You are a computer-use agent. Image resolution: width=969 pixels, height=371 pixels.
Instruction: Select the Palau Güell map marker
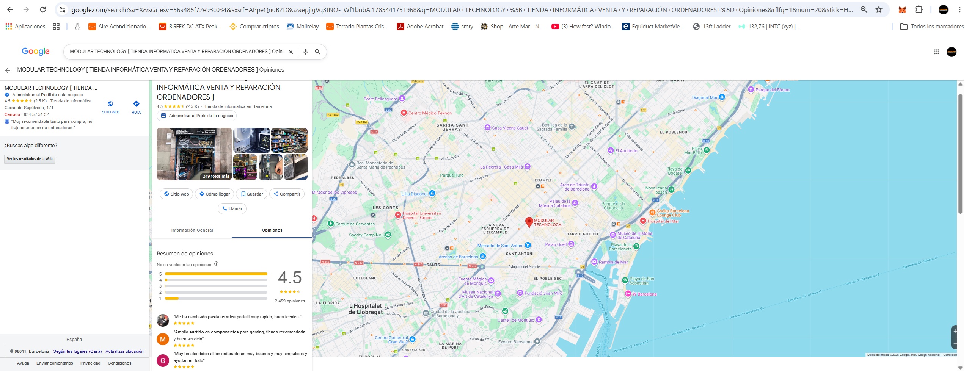571,244
